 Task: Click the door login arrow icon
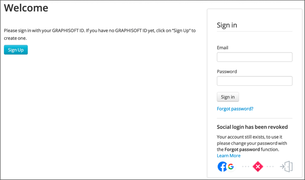(286, 167)
